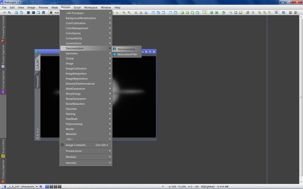Click the highlighted color gradient toolbar icon
Screen dimensions: 303x189
click(x=277, y=13)
